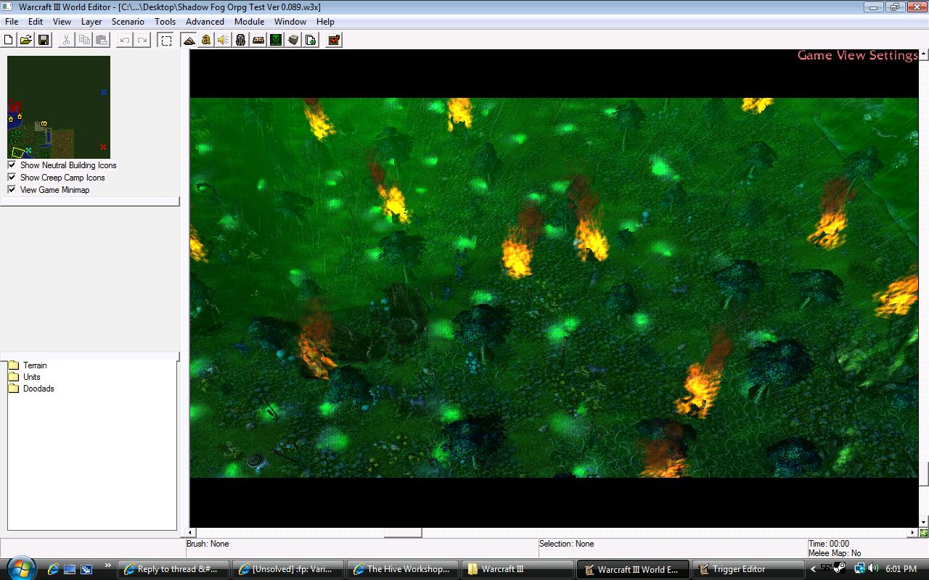Open the Sound Editor speaker icon
The width and height of the screenshot is (929, 580).
(224, 40)
